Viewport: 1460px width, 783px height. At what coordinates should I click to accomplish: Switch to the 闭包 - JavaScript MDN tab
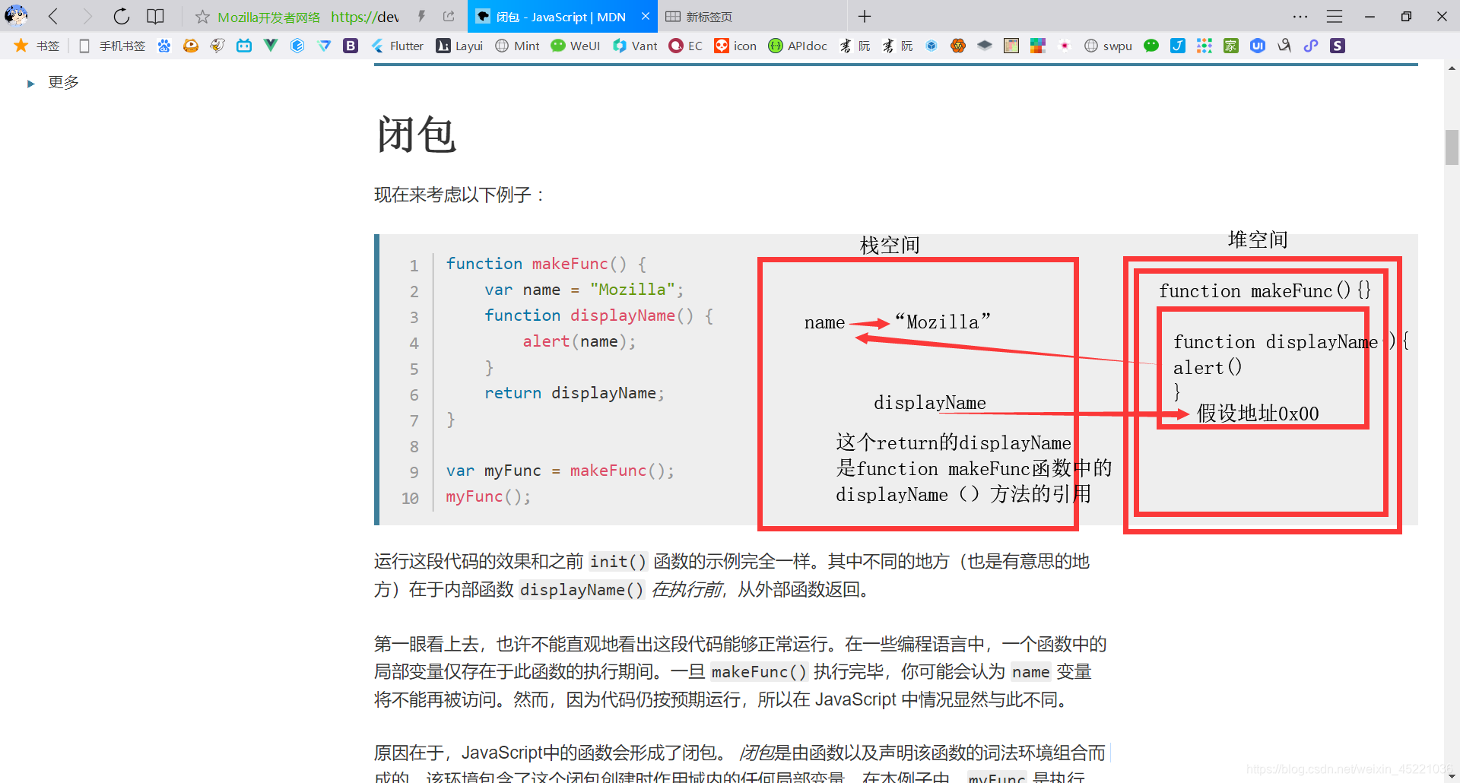click(x=562, y=17)
